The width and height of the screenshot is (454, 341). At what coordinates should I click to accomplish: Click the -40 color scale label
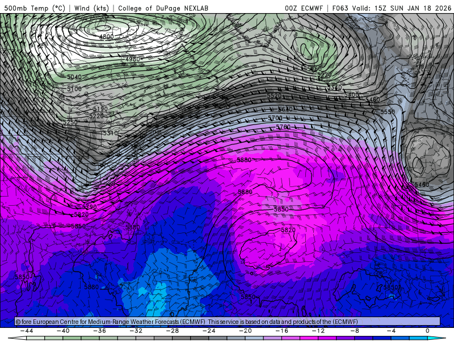tap(63, 331)
